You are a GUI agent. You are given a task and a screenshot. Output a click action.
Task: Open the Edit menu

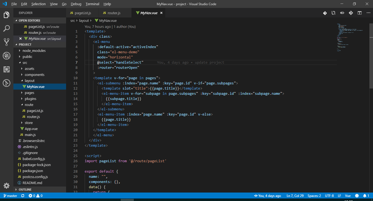[x=24, y=4]
